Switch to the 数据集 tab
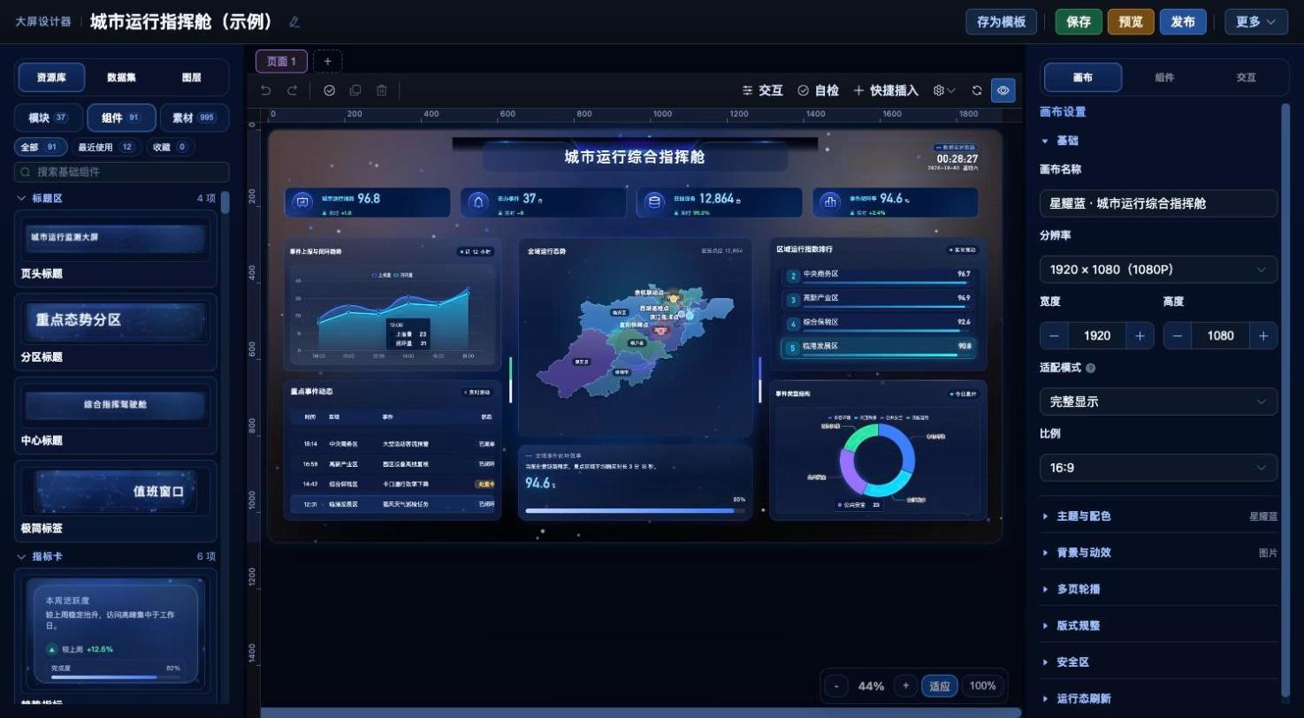The width and height of the screenshot is (1304, 718). 121,78
